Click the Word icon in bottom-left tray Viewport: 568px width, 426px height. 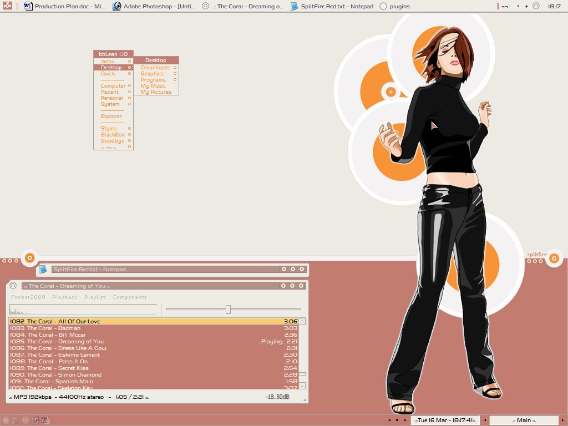pyautogui.click(x=44, y=420)
